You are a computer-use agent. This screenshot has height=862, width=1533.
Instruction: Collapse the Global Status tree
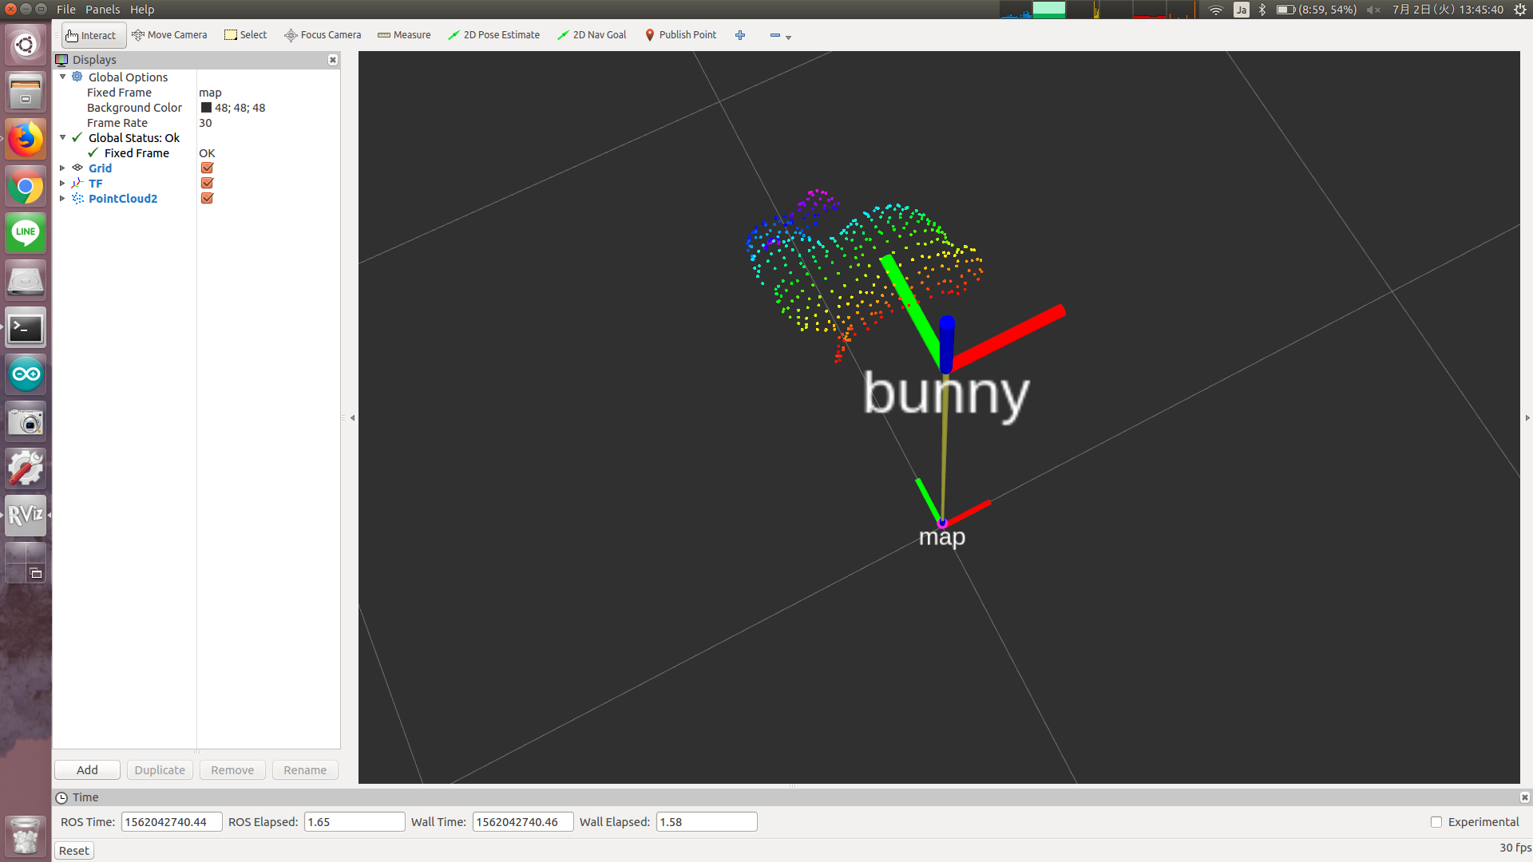[x=63, y=137]
